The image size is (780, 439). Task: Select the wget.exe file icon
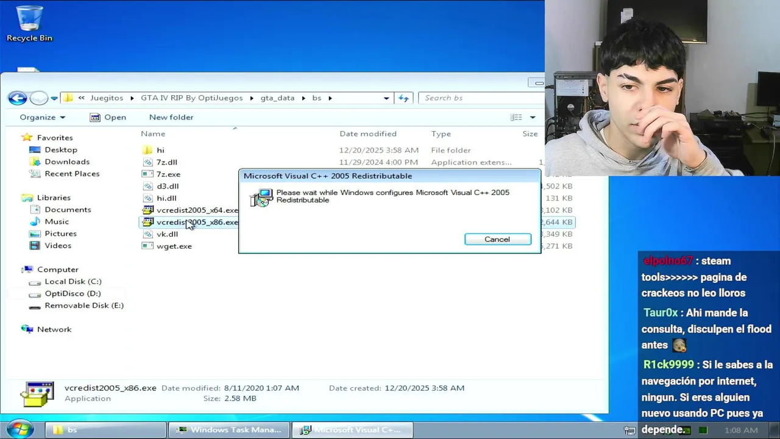point(147,246)
